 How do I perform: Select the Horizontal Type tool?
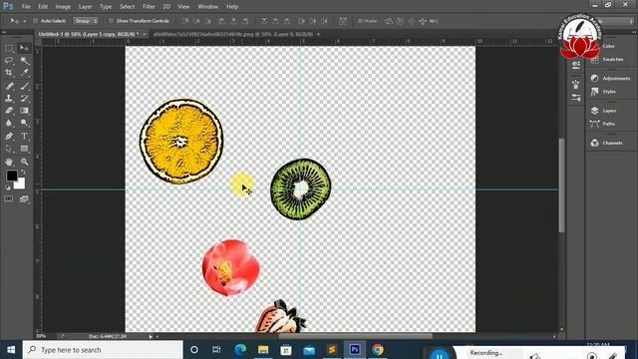pyautogui.click(x=24, y=136)
